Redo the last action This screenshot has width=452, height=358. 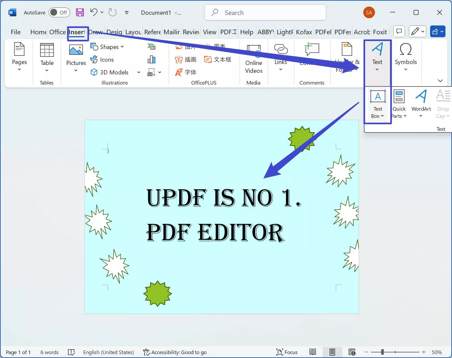coord(113,12)
